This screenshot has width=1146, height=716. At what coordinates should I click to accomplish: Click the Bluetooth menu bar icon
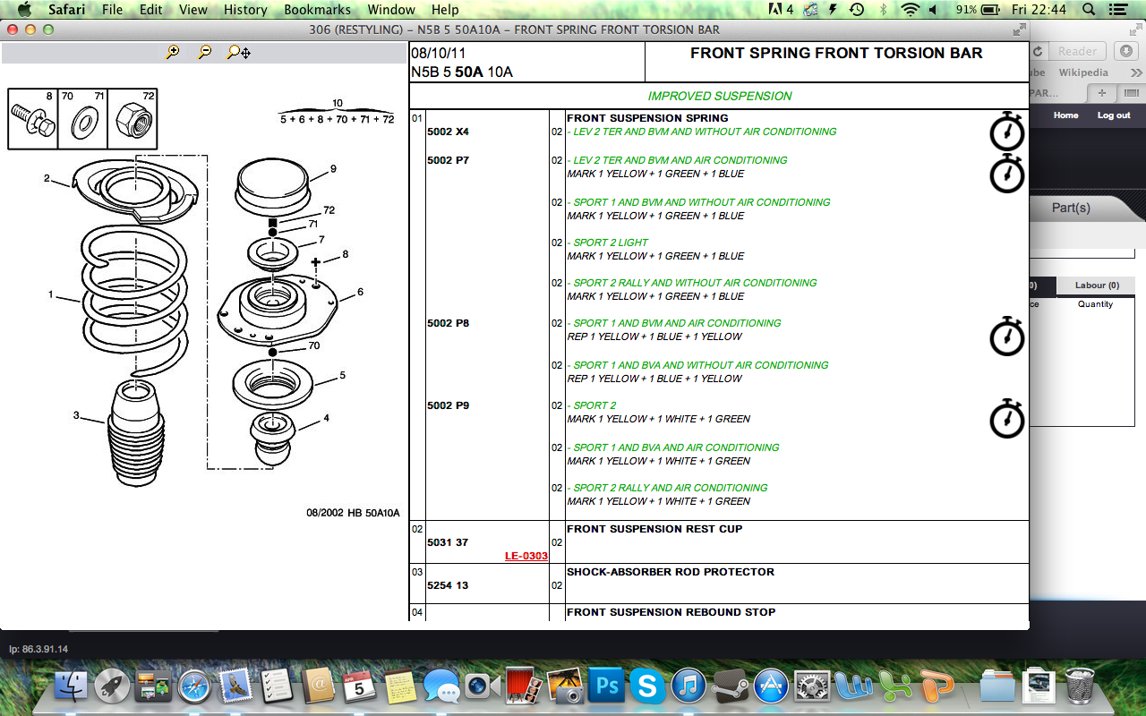[883, 10]
